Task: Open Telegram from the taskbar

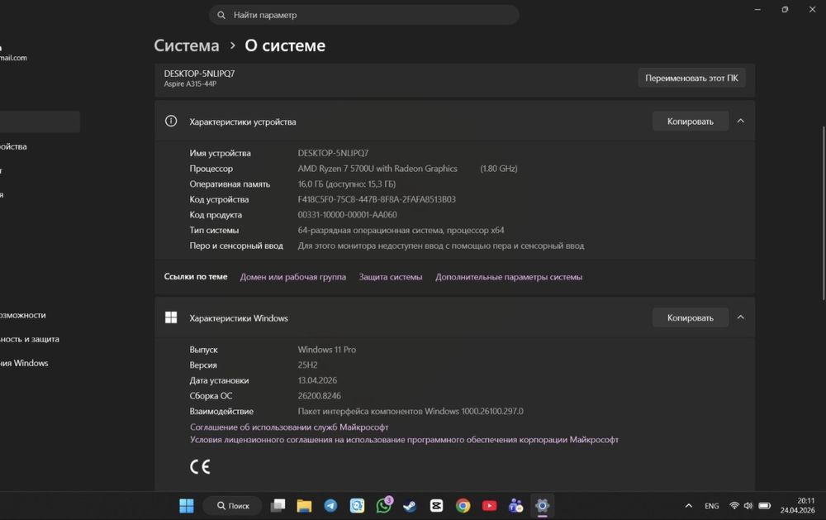Action: pos(330,506)
